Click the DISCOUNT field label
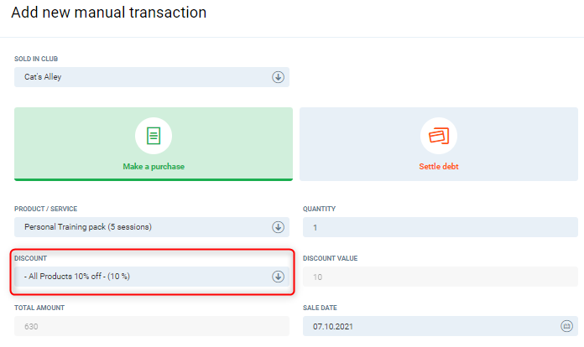584x347 pixels. click(x=31, y=259)
